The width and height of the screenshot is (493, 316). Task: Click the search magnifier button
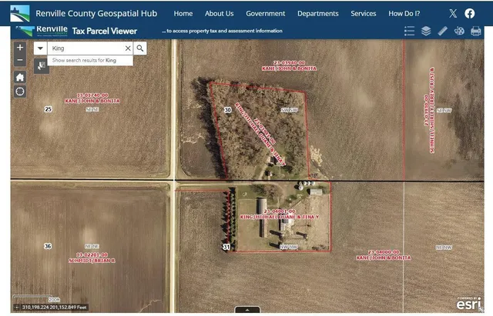(x=140, y=48)
